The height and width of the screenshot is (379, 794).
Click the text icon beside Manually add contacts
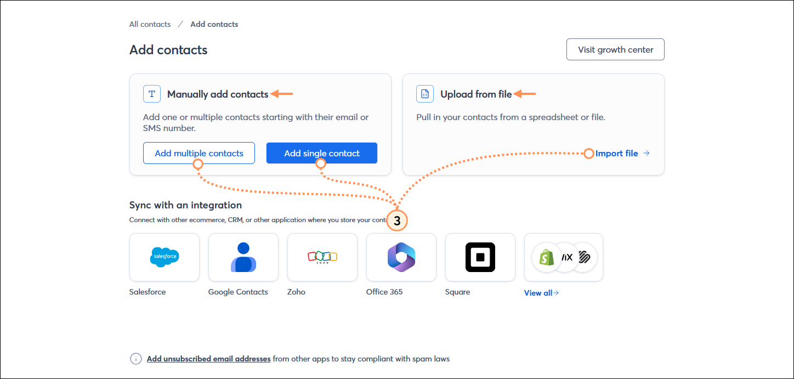pos(152,94)
